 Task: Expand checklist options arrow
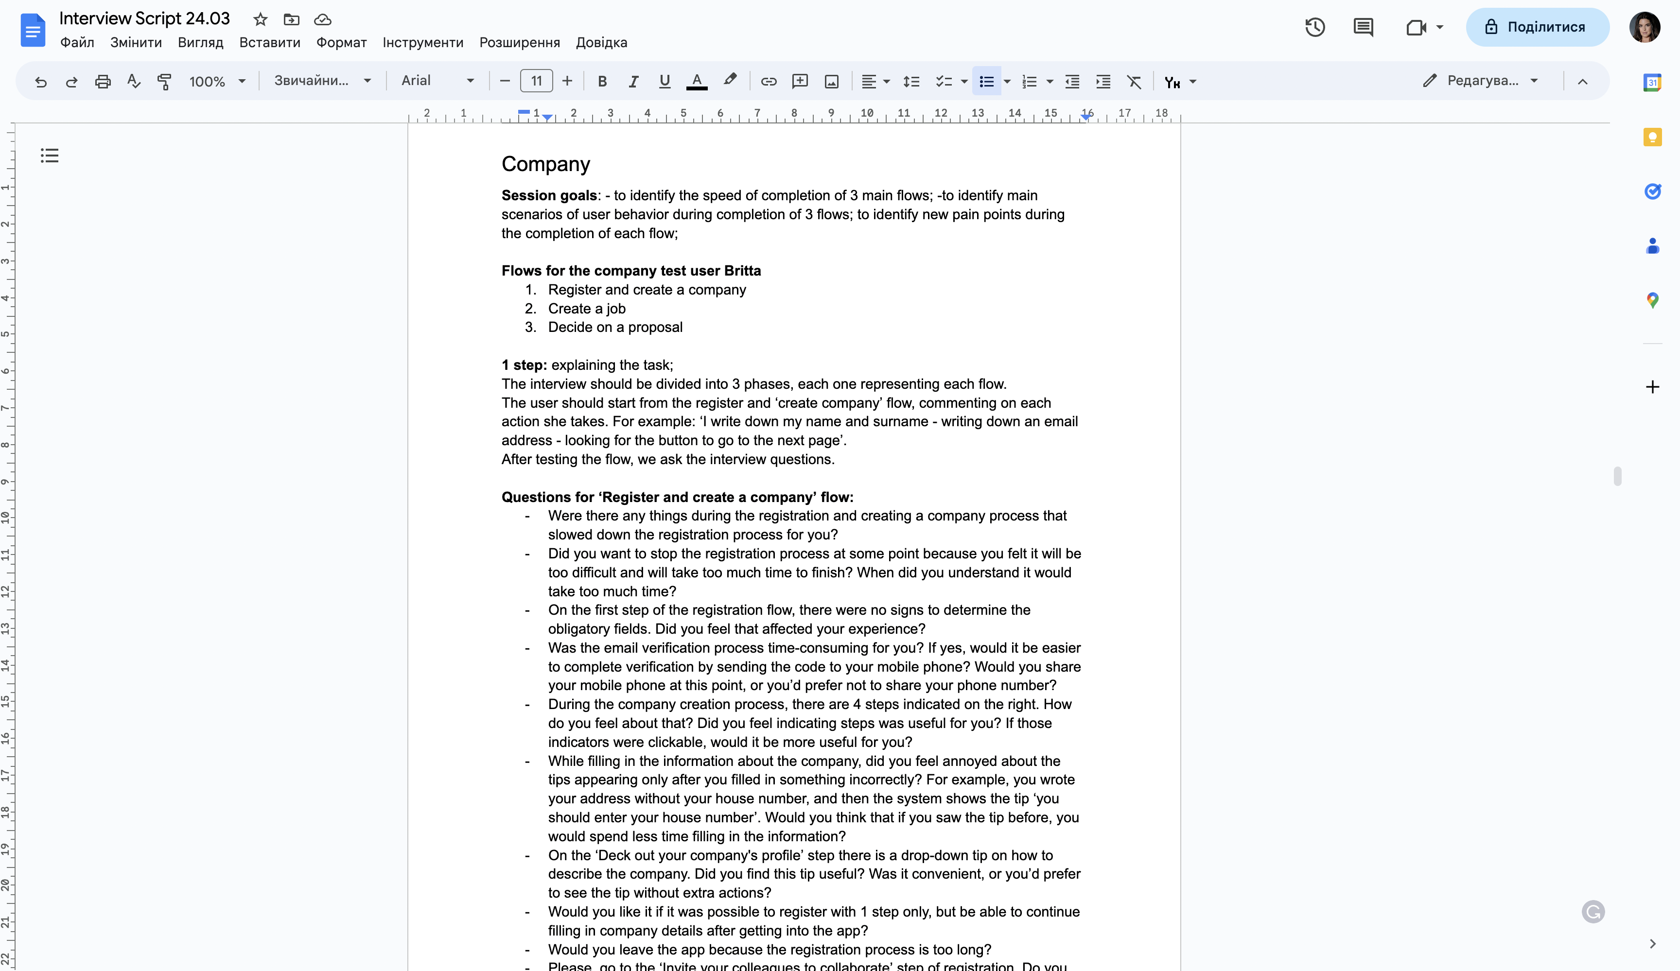pos(964,81)
